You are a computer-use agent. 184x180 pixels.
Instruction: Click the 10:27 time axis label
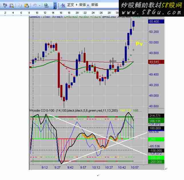coord(109,167)
